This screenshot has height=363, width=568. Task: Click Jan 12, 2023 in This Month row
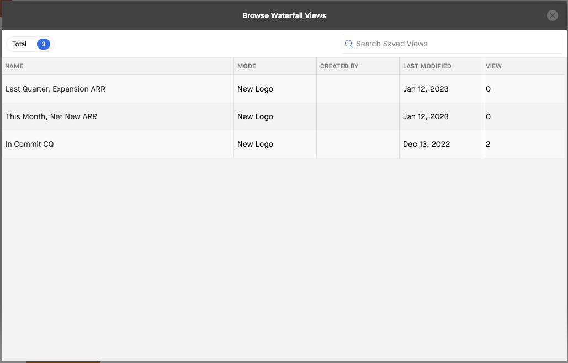point(426,116)
